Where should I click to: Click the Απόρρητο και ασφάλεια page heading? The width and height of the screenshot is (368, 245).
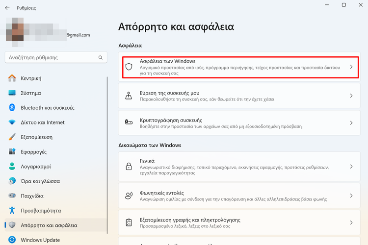(176, 26)
